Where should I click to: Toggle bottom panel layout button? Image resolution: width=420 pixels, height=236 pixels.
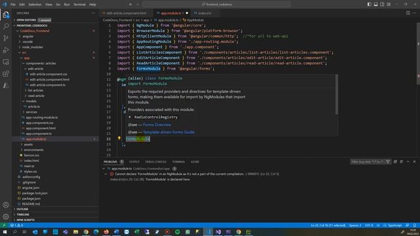click(x=376, y=5)
